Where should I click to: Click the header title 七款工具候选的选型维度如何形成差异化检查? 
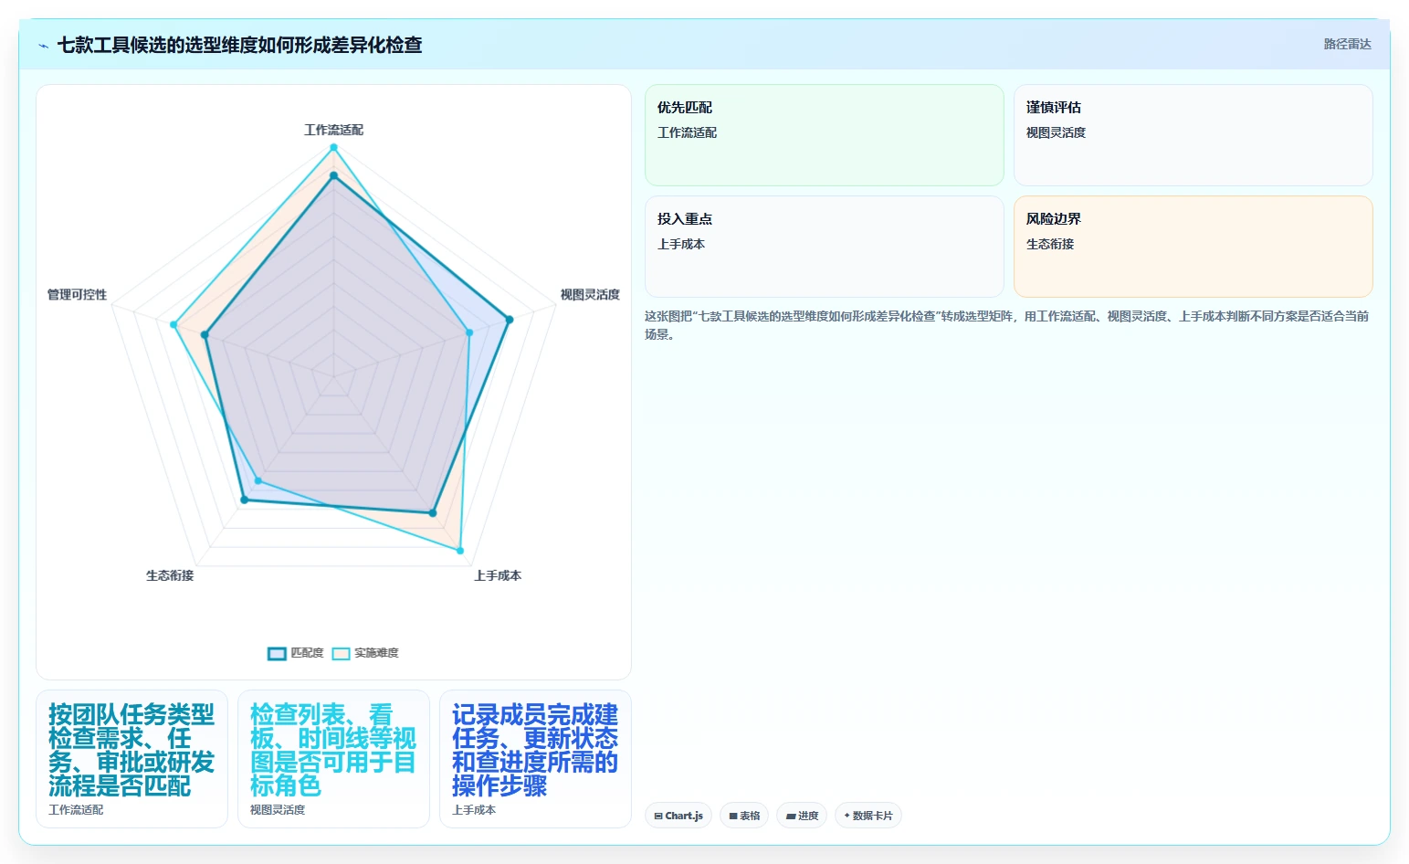(239, 45)
